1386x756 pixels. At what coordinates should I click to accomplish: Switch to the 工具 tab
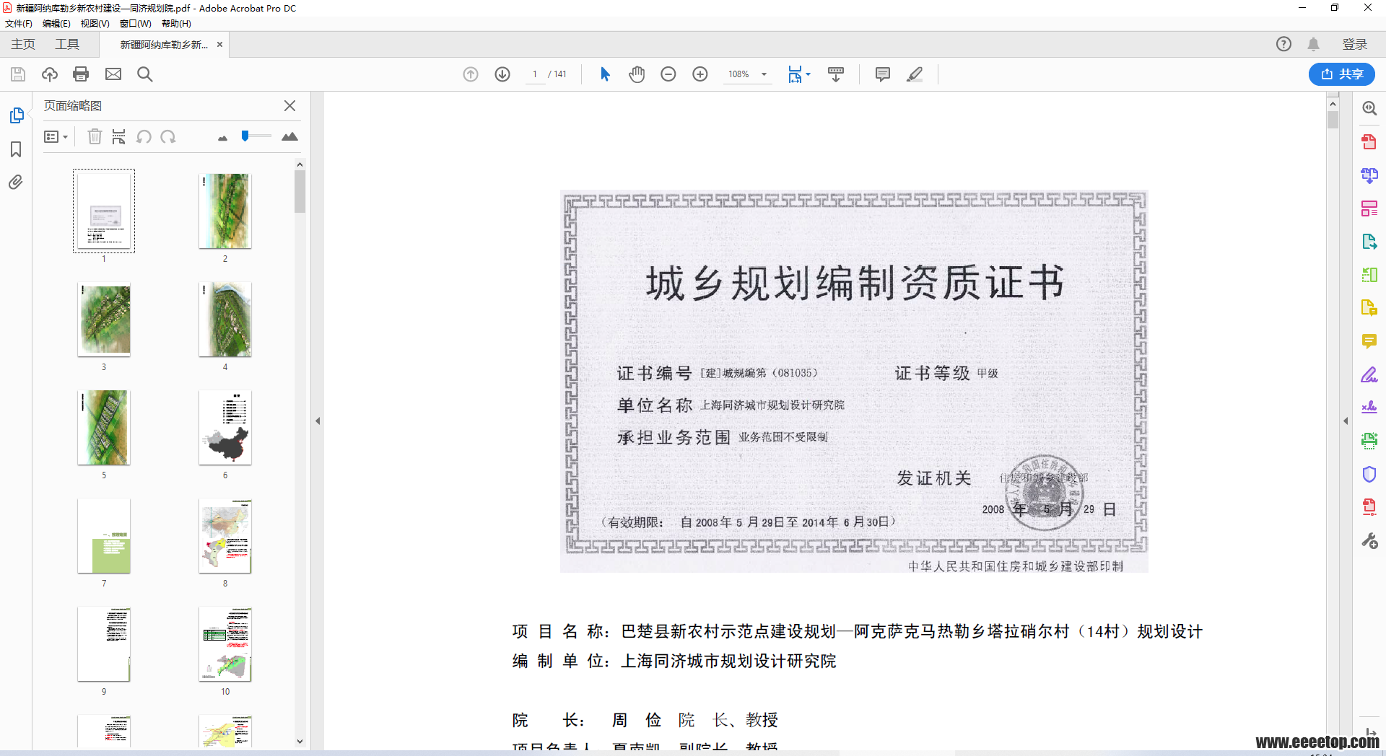pyautogui.click(x=67, y=44)
